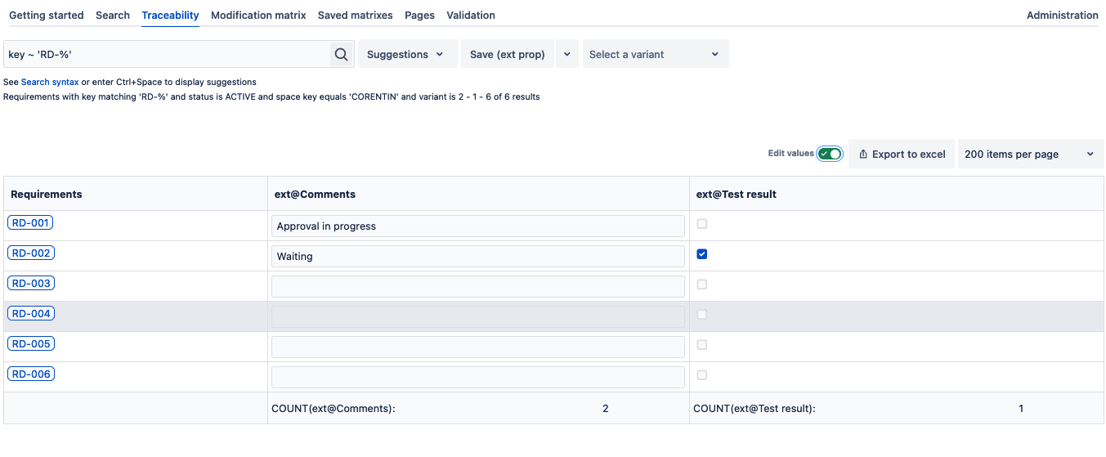Viewport: 1106px width, 457px height.
Task: Open the 200 items per page selector
Action: click(1030, 154)
